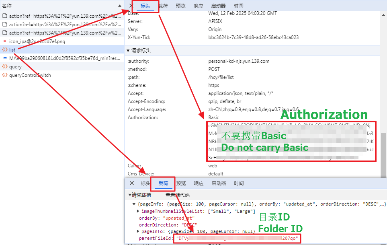Expand the imageThumbnailStyleList array node
The height and width of the screenshot is (245, 387).
(138, 211)
